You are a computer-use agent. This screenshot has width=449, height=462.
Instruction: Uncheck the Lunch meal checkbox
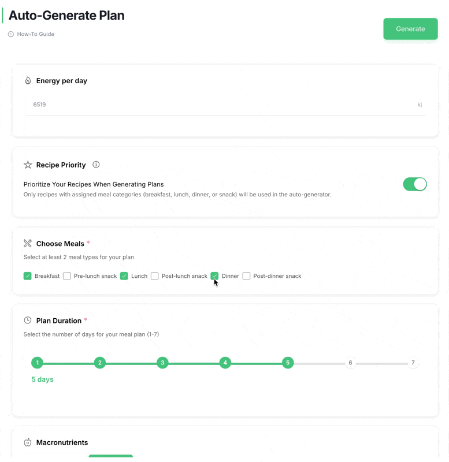[124, 276]
